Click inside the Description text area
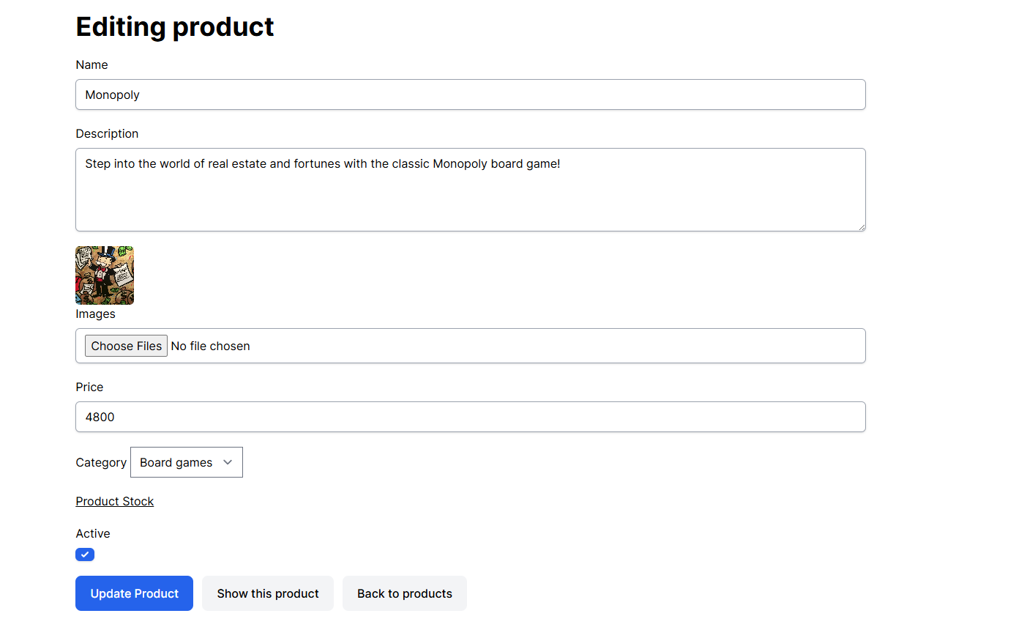The height and width of the screenshot is (627, 1035). [x=470, y=190]
